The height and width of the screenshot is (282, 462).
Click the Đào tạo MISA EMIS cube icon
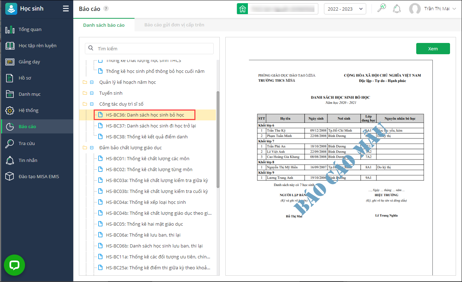(x=10, y=176)
